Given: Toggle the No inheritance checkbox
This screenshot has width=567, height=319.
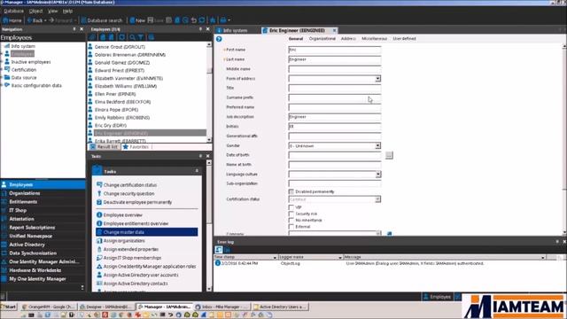Looking at the screenshot, I should [x=291, y=221].
